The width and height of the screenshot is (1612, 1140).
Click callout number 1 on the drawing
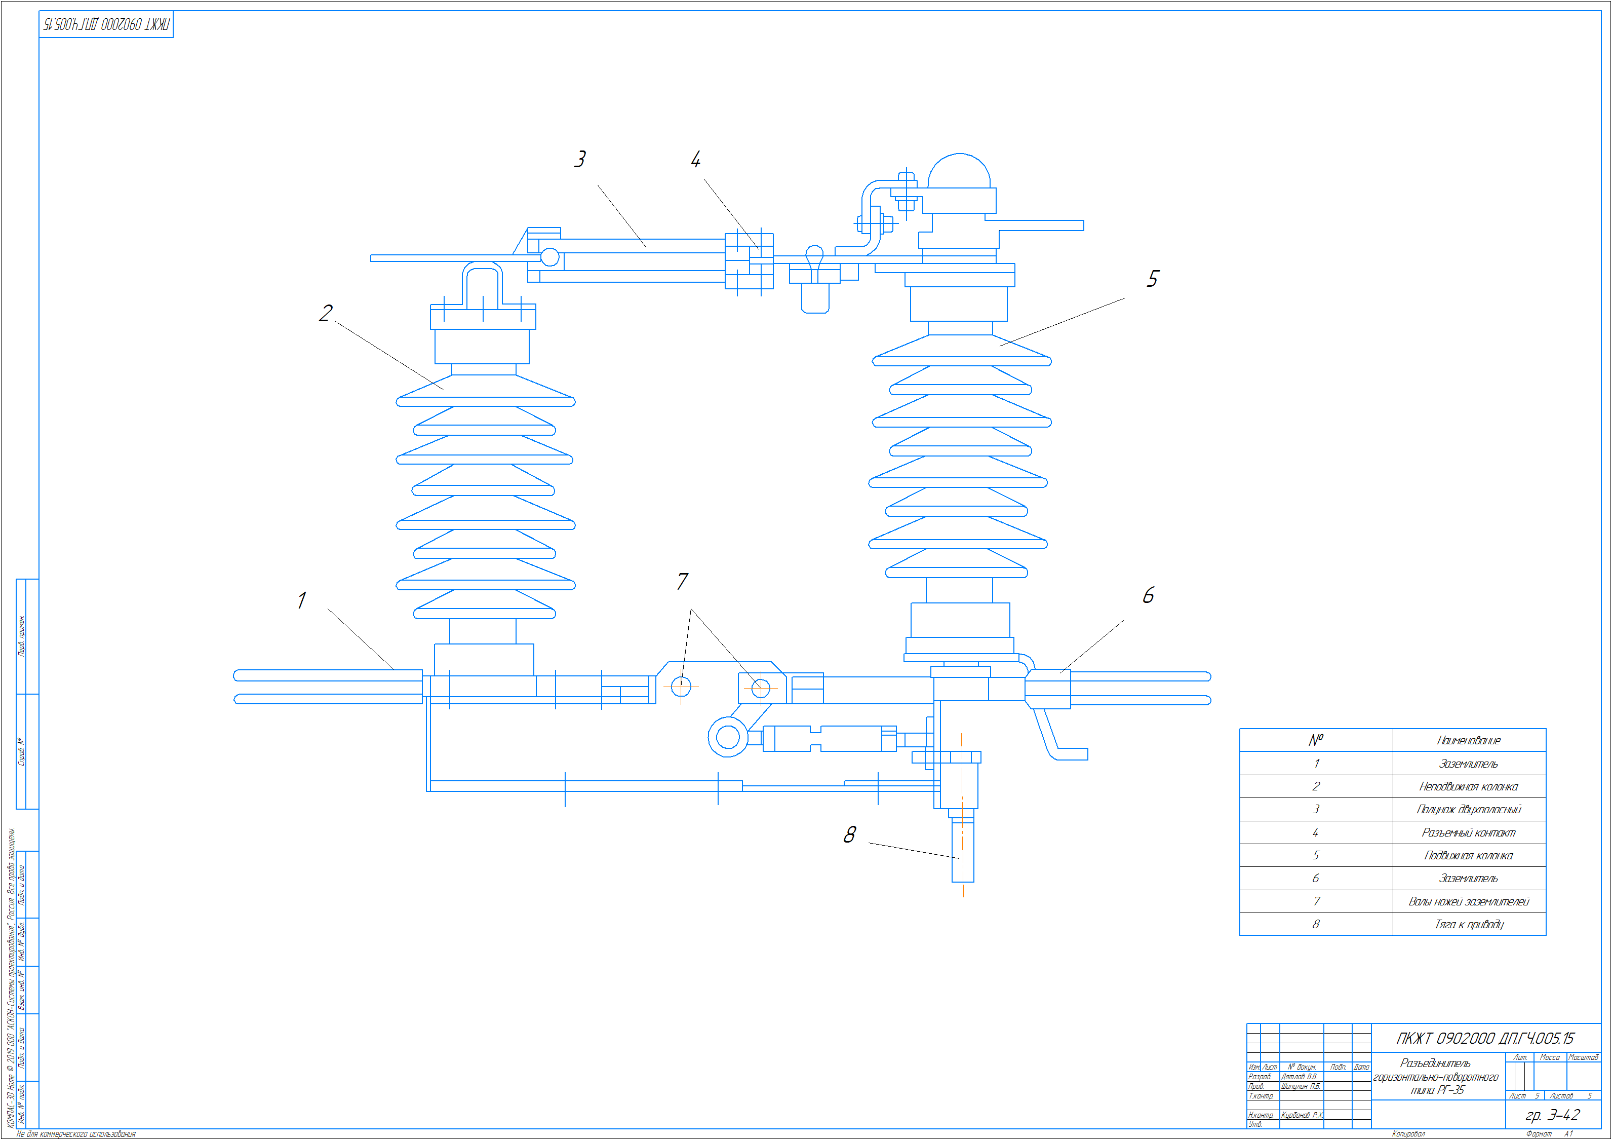[302, 600]
